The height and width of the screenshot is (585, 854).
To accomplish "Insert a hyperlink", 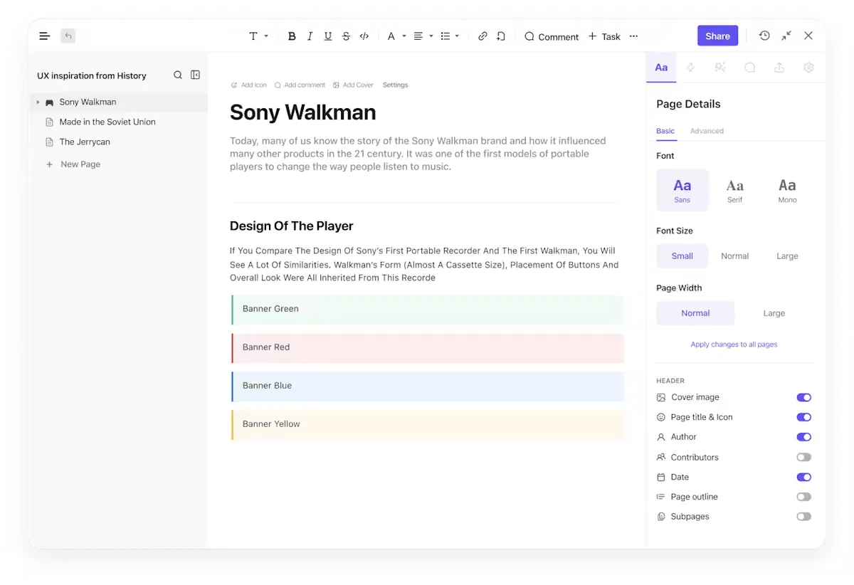I will pyautogui.click(x=483, y=36).
